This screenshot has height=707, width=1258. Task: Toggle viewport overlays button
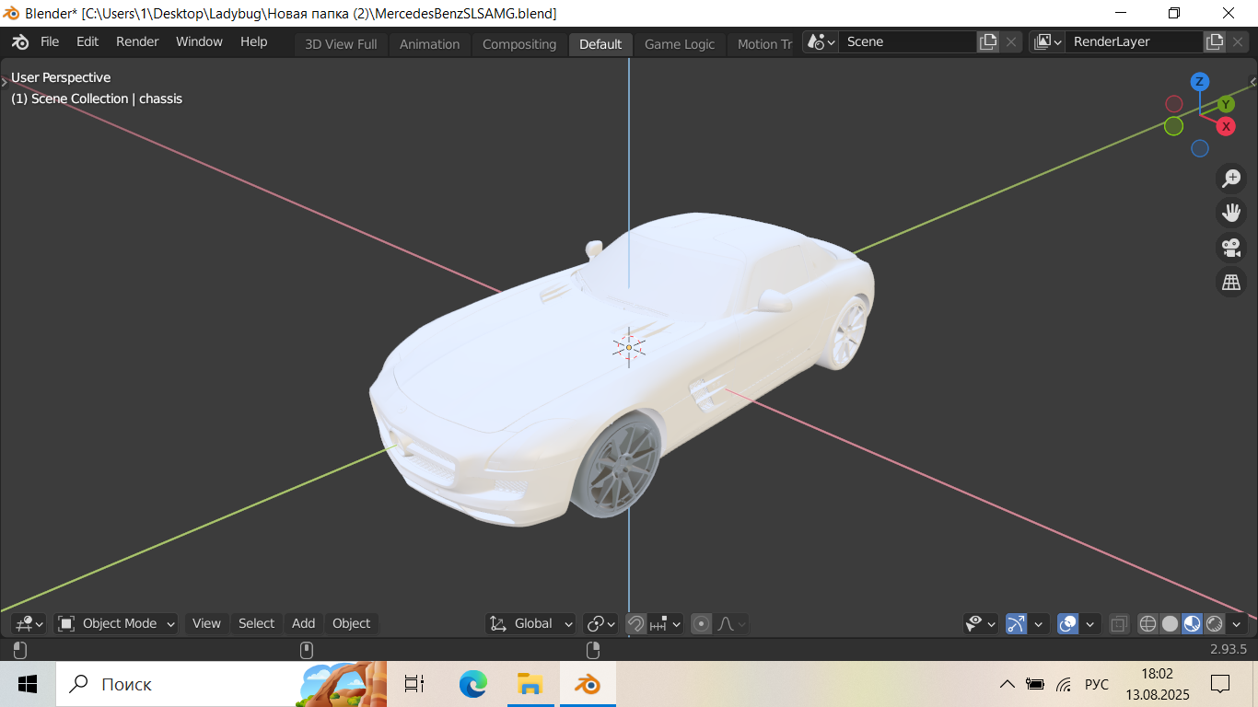coord(1067,624)
